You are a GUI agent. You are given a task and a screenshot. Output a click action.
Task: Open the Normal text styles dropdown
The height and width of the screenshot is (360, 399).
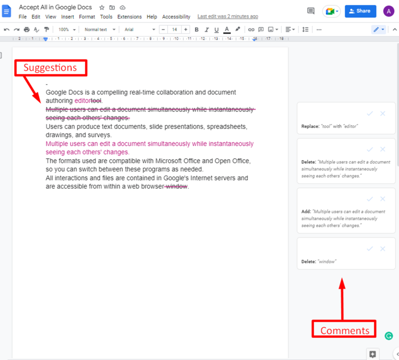pos(100,30)
